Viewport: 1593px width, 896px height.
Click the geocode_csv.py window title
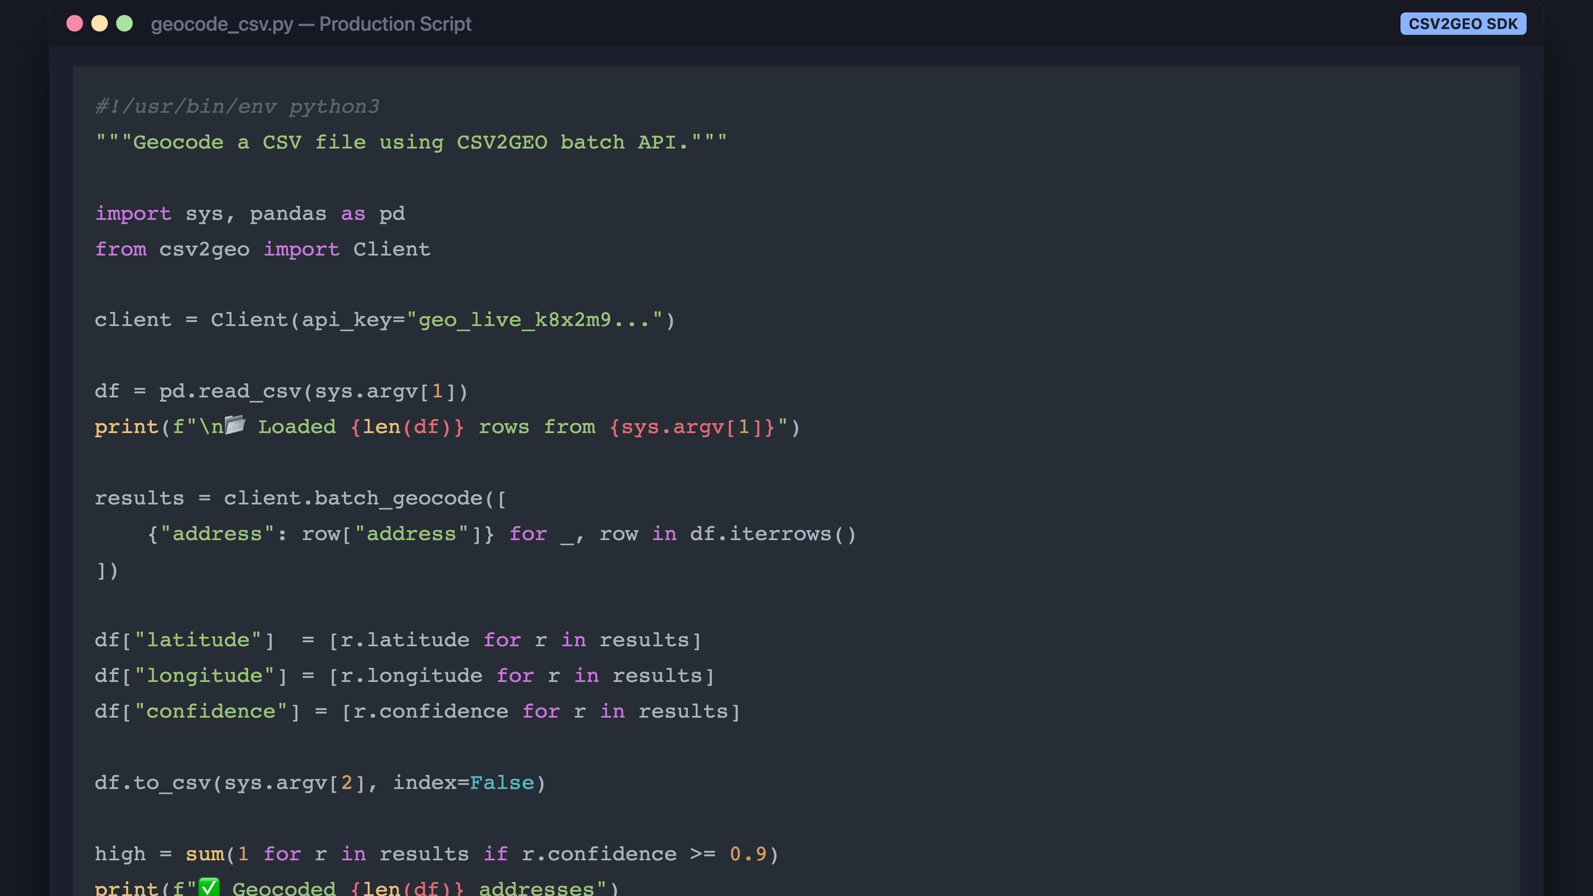(311, 24)
